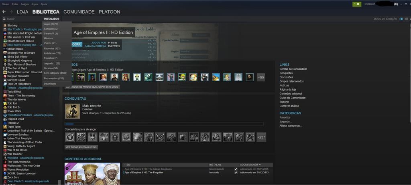Click the search magnifier icon

click(4, 19)
